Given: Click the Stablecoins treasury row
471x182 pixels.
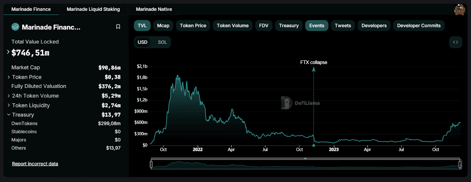Looking at the screenshot, I should (x=66, y=132).
